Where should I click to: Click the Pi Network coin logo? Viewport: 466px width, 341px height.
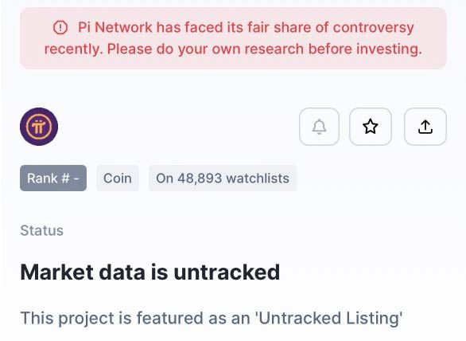(x=39, y=127)
